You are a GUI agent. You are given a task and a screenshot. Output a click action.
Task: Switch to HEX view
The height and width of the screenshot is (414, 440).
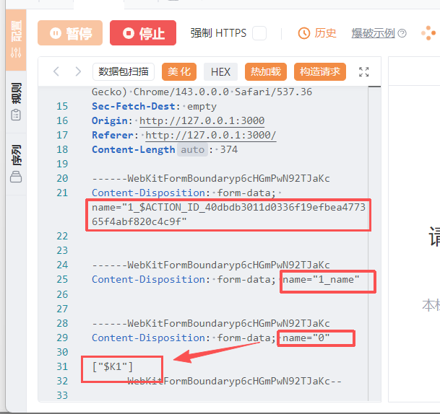tap(220, 71)
